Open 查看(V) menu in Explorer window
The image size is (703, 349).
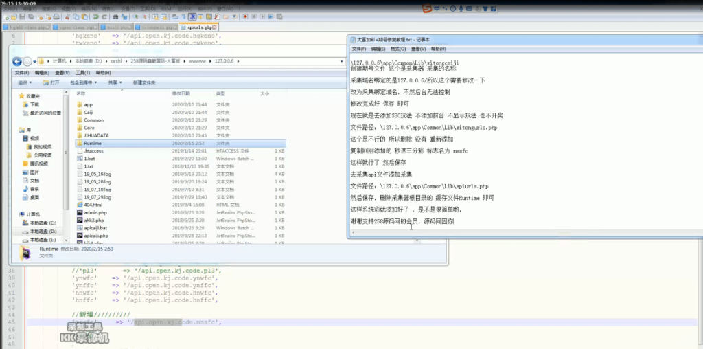point(63,73)
